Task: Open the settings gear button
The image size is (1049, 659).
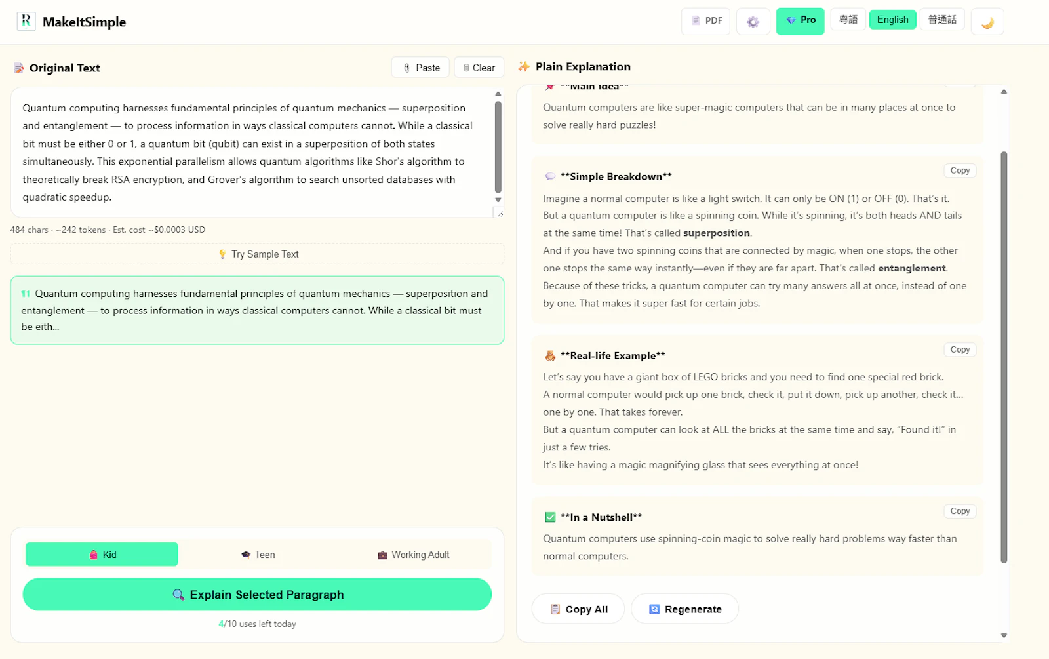Action: [753, 22]
